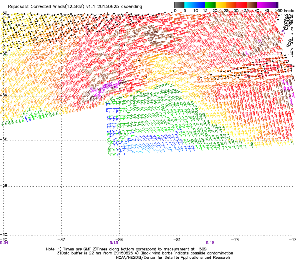The width and height of the screenshot is (296, 260).
Task: Click the black coastline outline near the color bar
Action: coord(288,23)
